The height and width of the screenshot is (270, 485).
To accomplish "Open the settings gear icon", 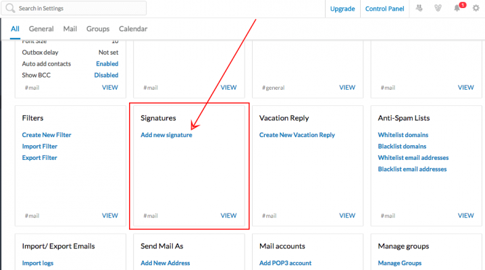I will click(476, 8).
